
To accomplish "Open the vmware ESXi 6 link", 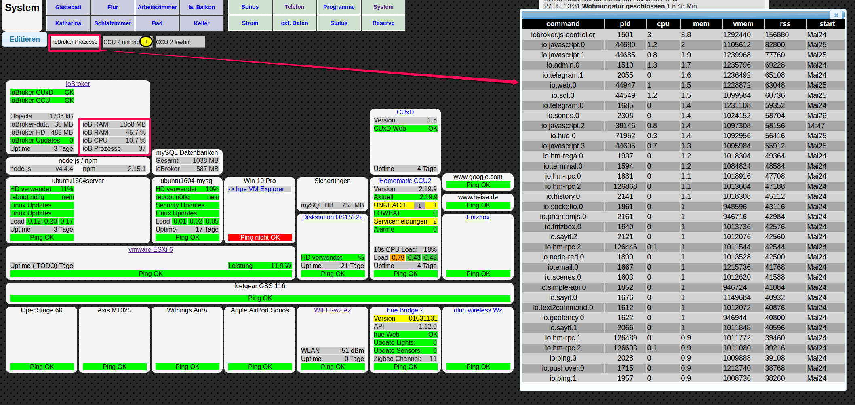I will point(151,250).
